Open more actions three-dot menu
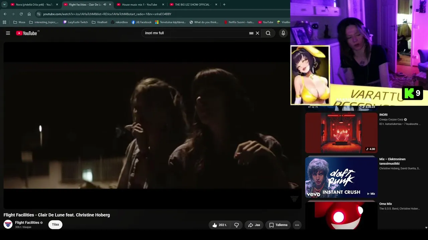The height and width of the screenshot is (240, 428). (297, 225)
